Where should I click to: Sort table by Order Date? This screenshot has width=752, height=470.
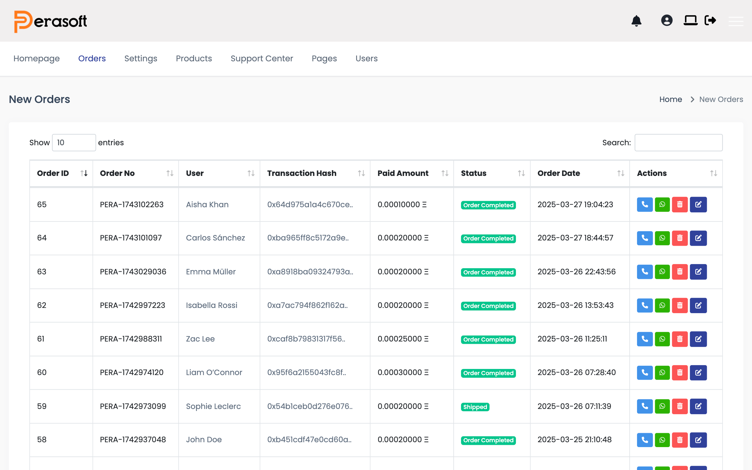[580, 173]
